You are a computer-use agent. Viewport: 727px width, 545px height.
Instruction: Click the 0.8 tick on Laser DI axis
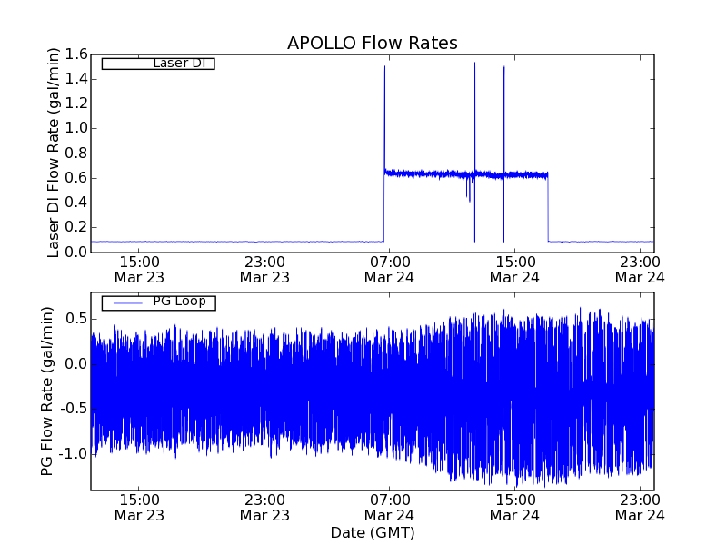pyautogui.click(x=76, y=154)
